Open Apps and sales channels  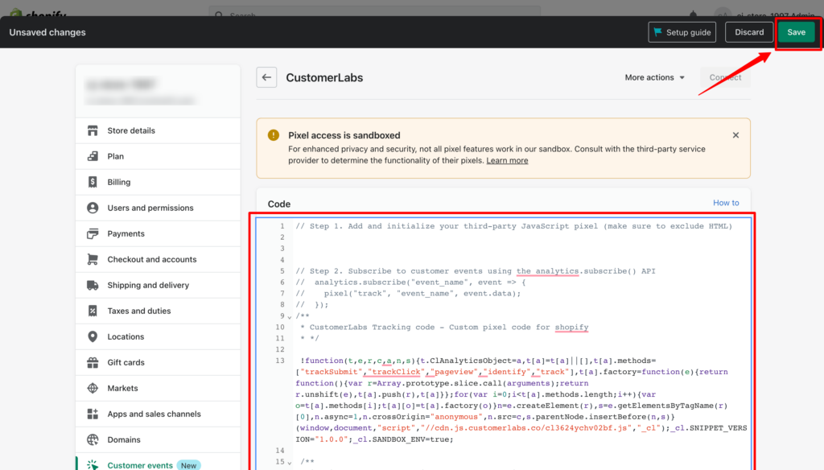[x=159, y=414]
